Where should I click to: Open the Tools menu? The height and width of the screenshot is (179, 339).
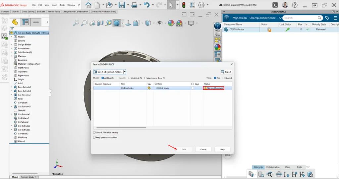tap(62, 5)
